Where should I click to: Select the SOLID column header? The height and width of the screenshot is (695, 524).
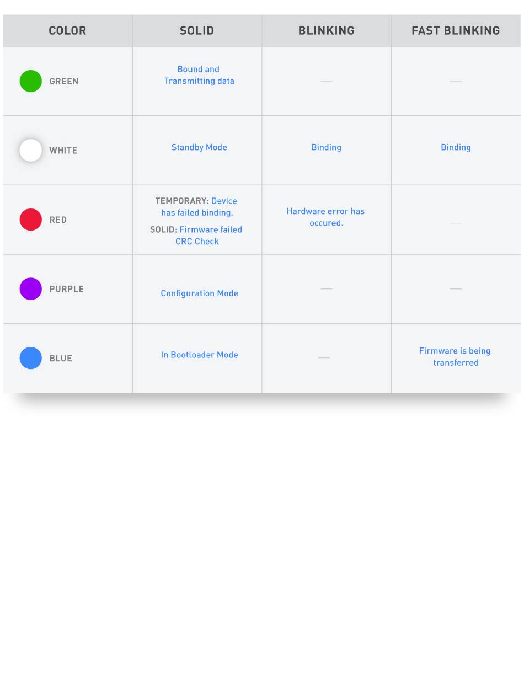coord(197,30)
